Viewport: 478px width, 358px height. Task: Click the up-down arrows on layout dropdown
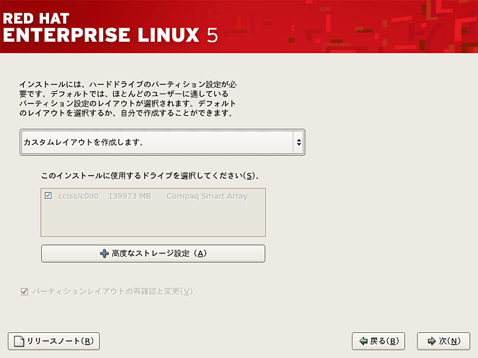[299, 142]
